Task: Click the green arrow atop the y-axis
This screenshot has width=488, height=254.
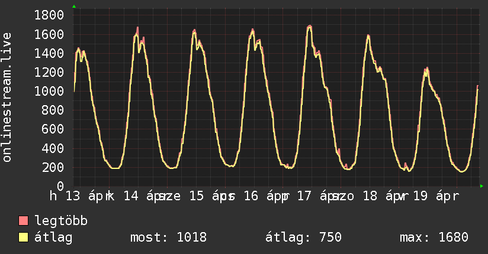Action: [x=73, y=6]
